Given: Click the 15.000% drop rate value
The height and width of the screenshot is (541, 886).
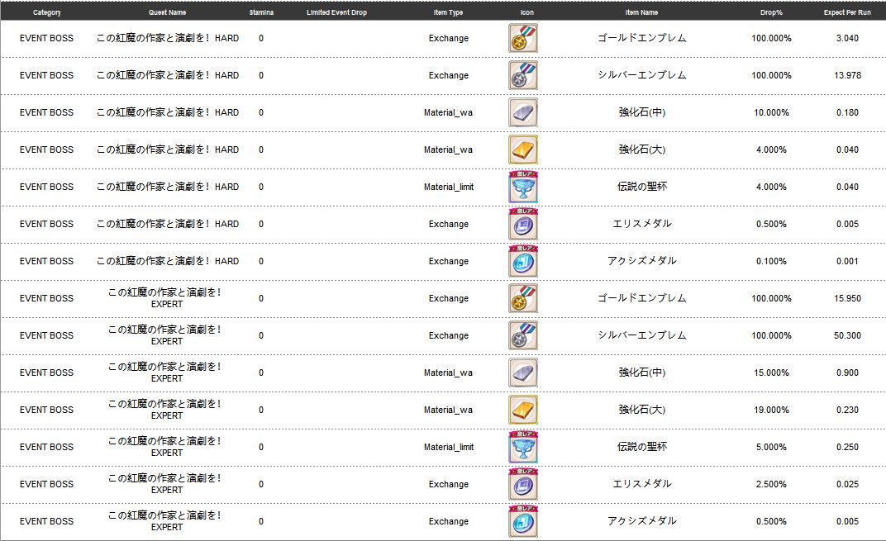Looking at the screenshot, I should pos(771,373).
